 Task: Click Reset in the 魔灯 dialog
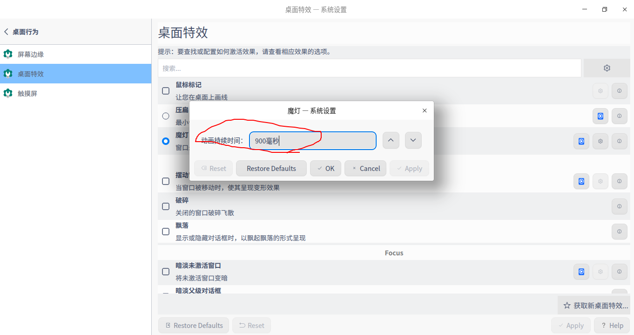coord(213,169)
